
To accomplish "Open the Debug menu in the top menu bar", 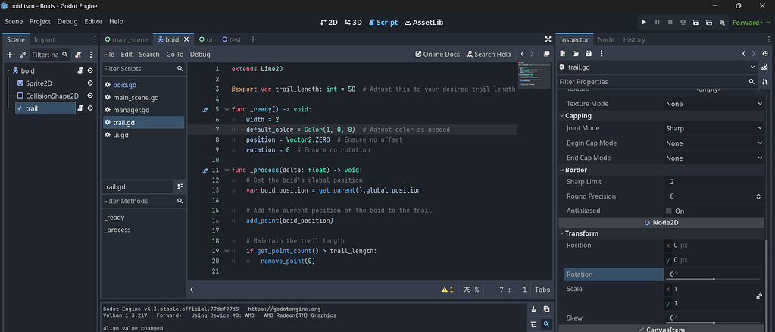I will [x=67, y=22].
